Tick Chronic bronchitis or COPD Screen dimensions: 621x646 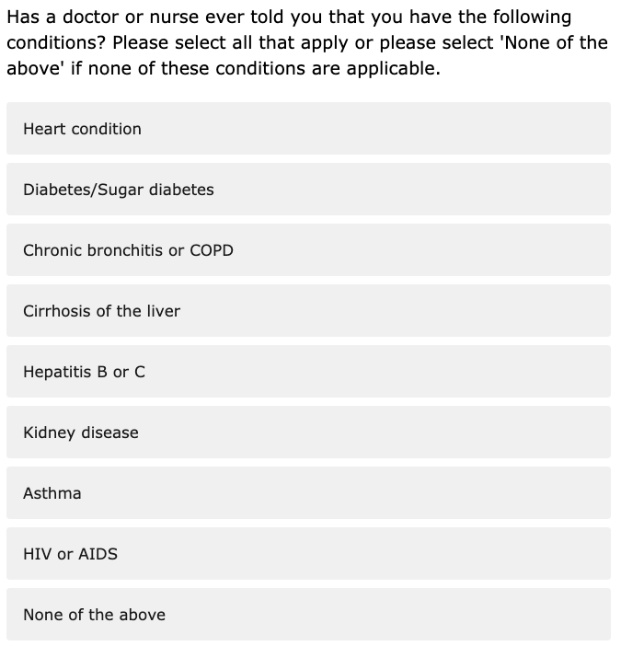(308, 250)
